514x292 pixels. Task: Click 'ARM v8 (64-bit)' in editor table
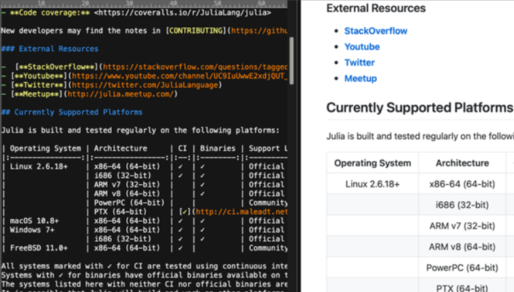127,194
